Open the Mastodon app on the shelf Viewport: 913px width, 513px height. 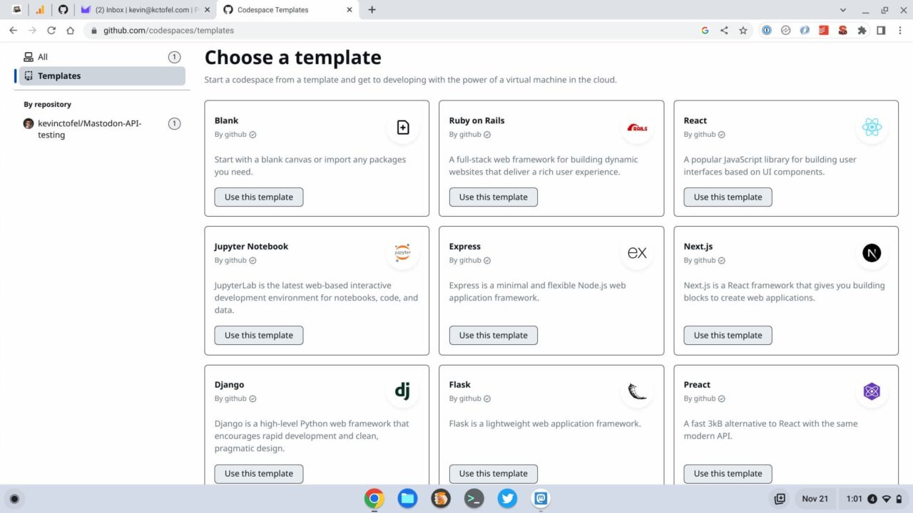(541, 499)
